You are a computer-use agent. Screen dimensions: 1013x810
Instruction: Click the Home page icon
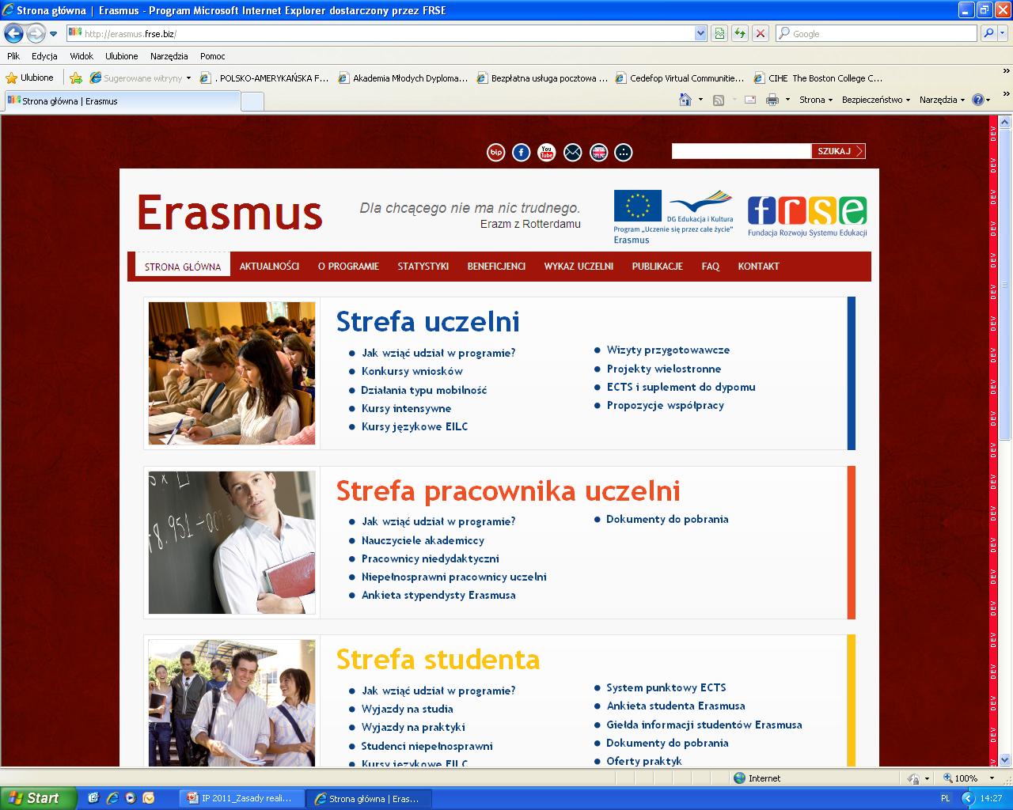click(685, 100)
